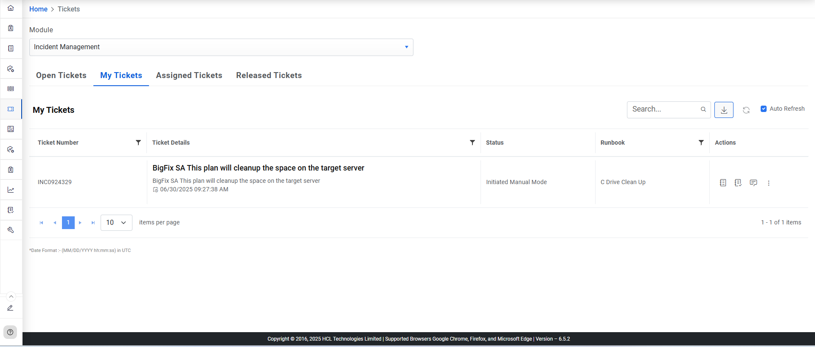
Task: Open Runbook column filter
Action: tap(701, 143)
